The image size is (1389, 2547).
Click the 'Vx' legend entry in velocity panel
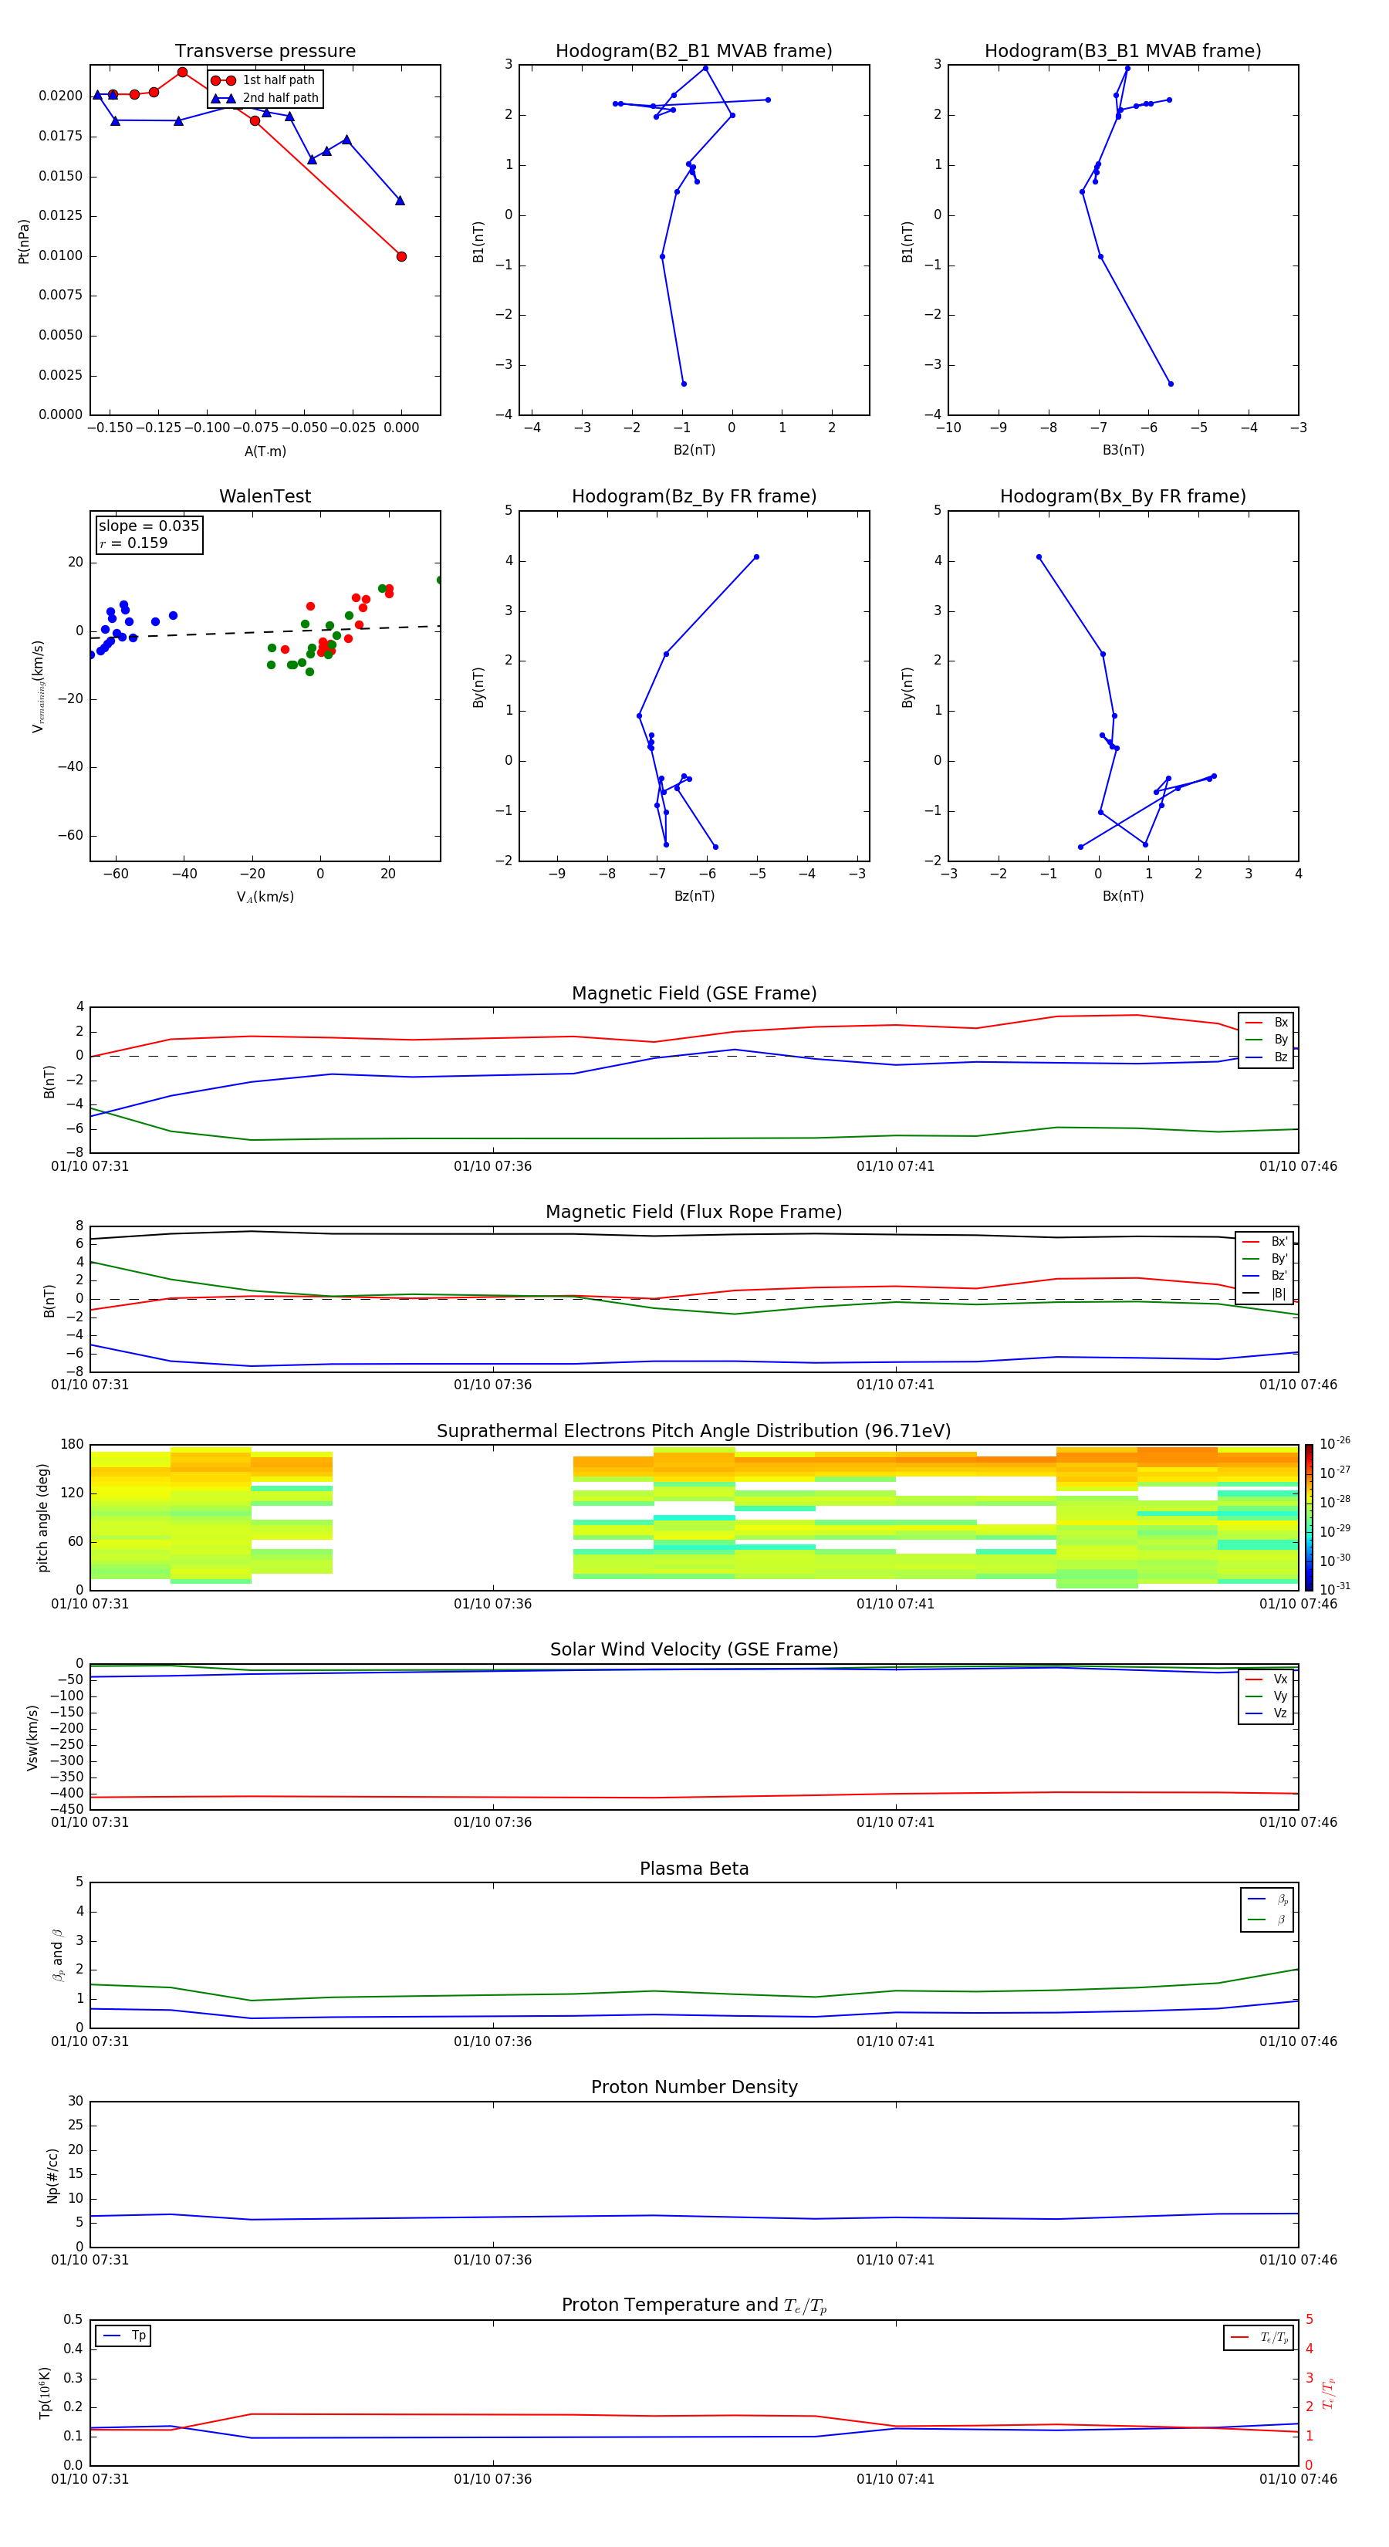click(x=1266, y=1679)
